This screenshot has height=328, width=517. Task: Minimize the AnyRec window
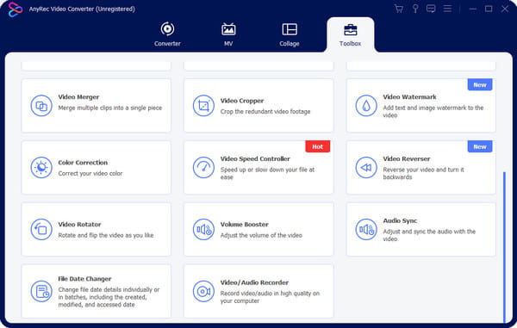(x=473, y=9)
